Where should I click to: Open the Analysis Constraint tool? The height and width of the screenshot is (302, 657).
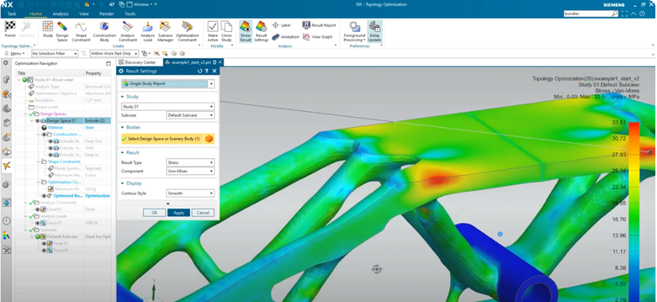pos(128,31)
